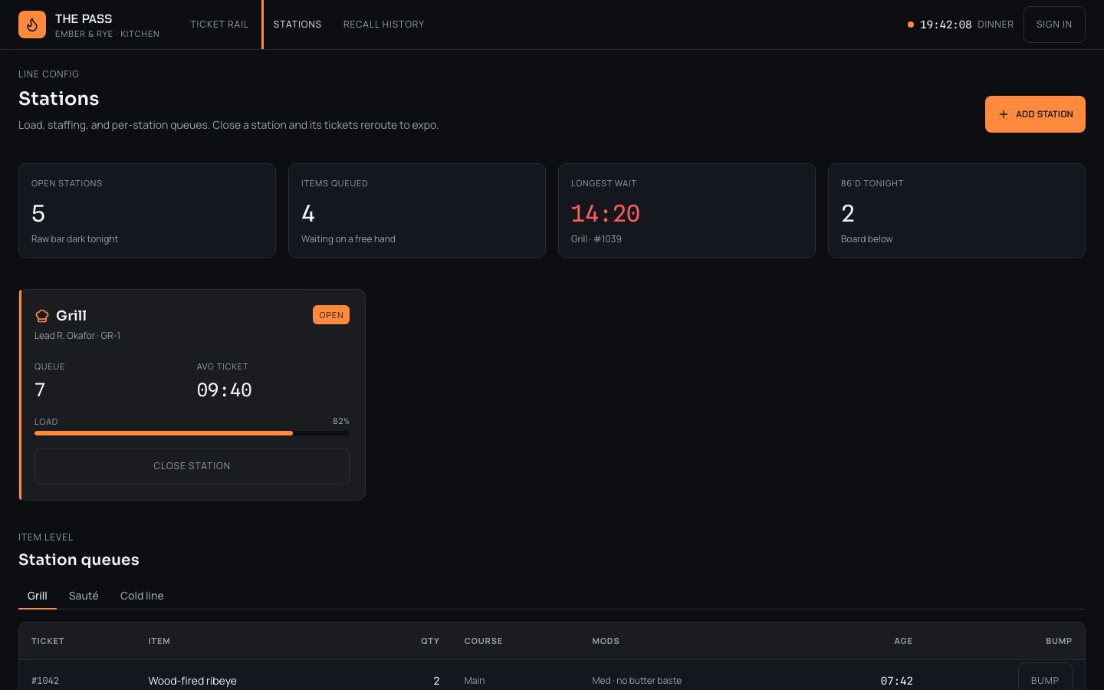Click 'Lead R. Okafor · GR-1' text
1104x690 pixels.
click(x=77, y=336)
